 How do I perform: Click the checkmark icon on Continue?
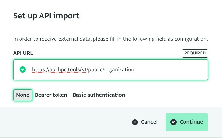click(173, 122)
